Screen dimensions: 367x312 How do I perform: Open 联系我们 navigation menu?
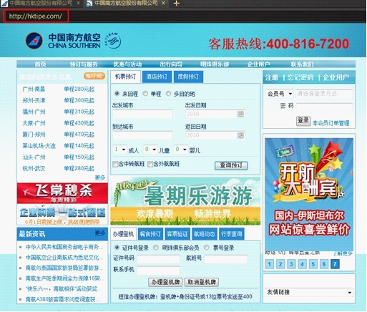[302, 64]
